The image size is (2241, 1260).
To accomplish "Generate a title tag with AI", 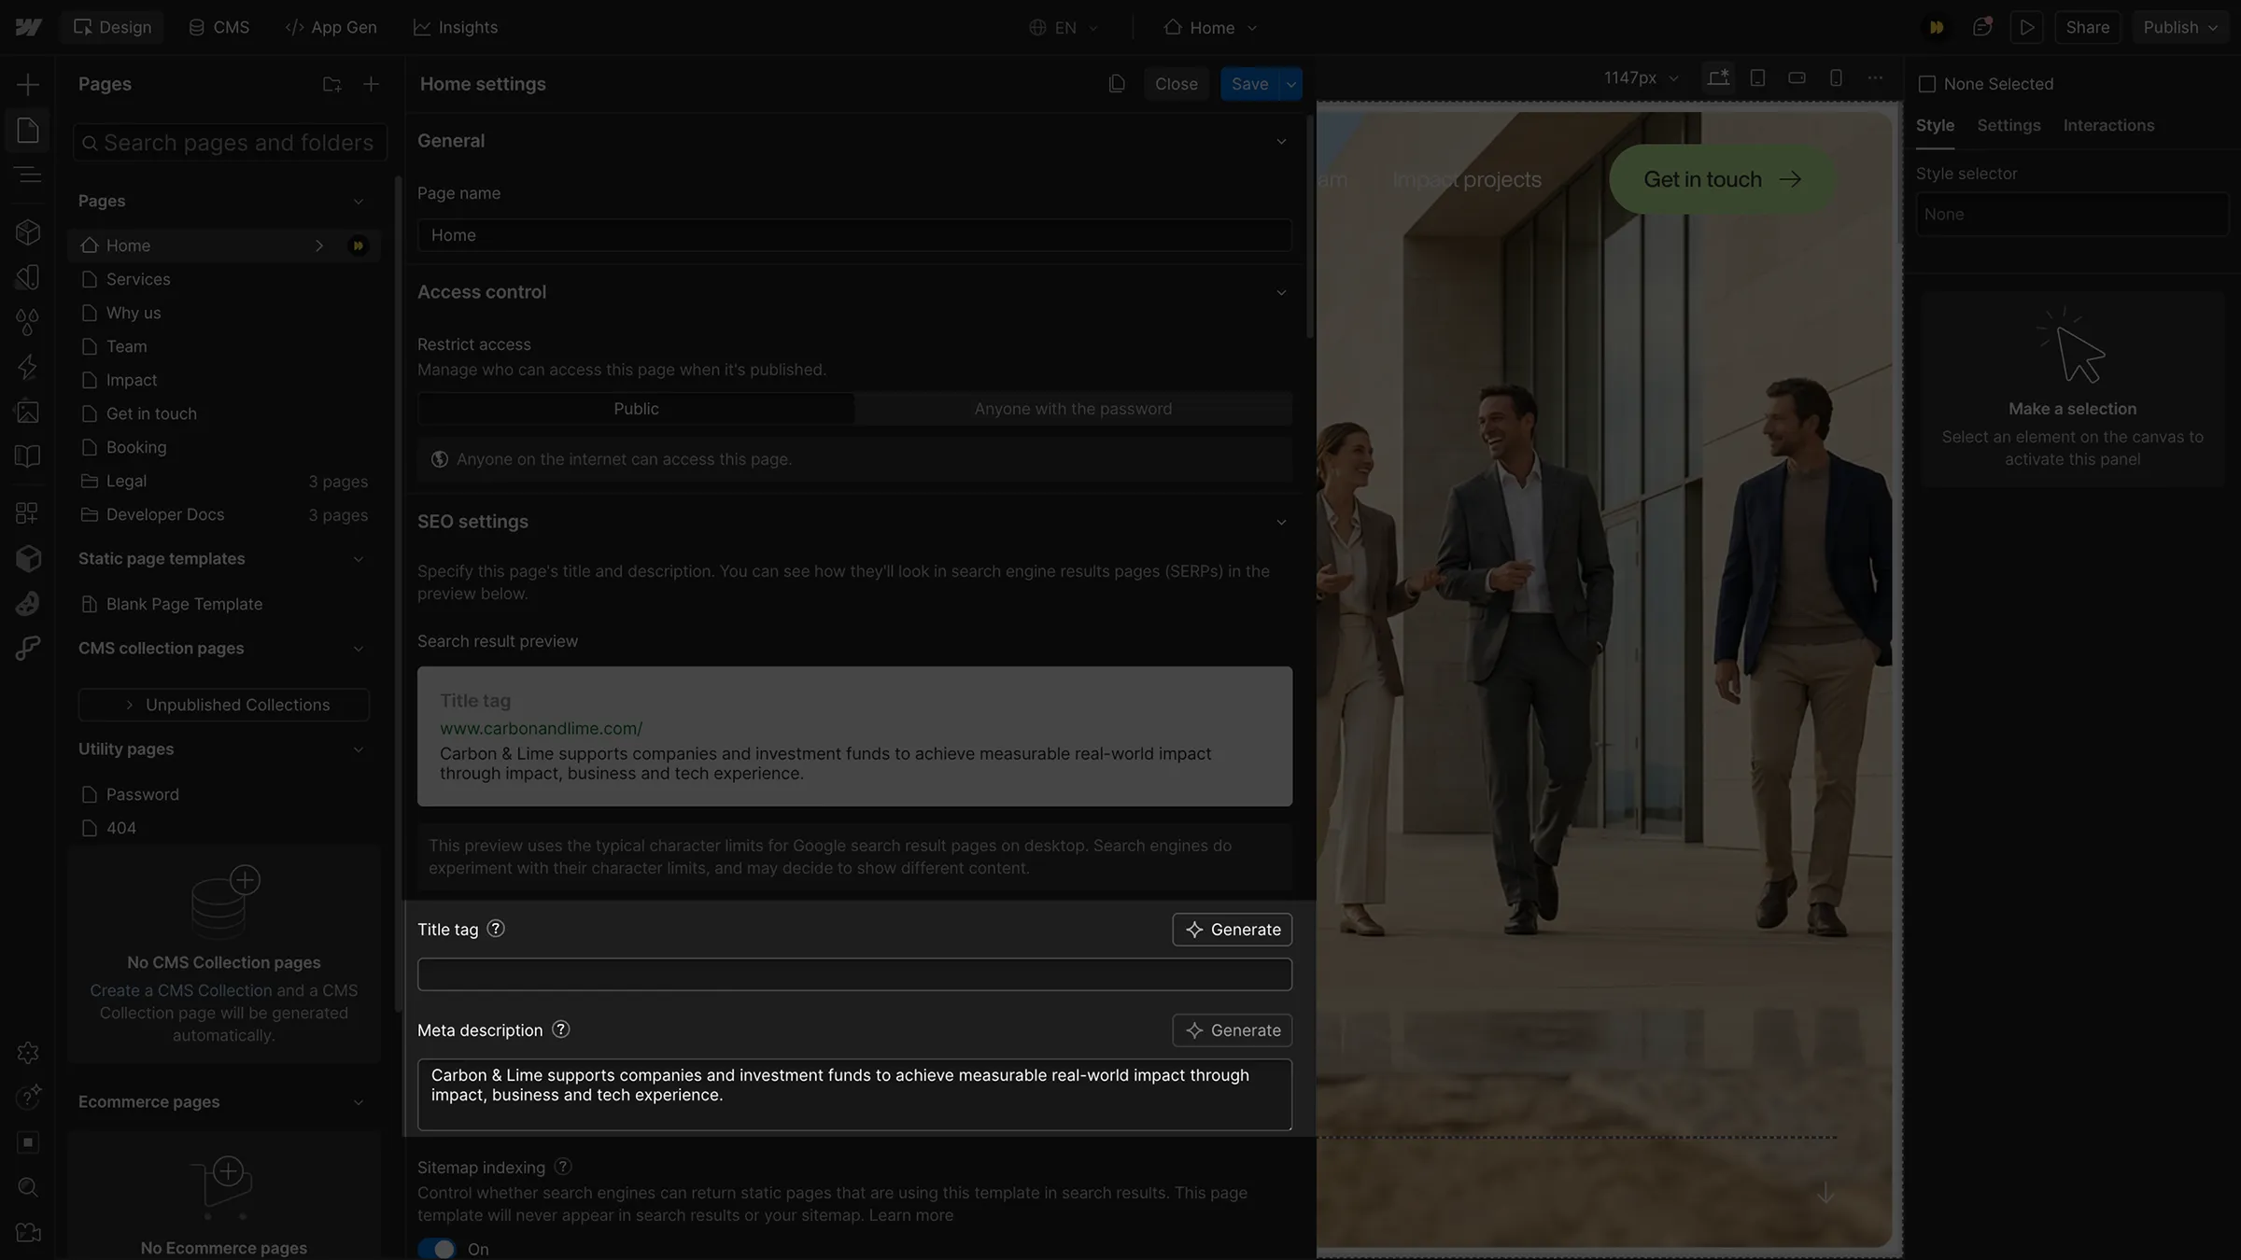I will pos(1232,929).
